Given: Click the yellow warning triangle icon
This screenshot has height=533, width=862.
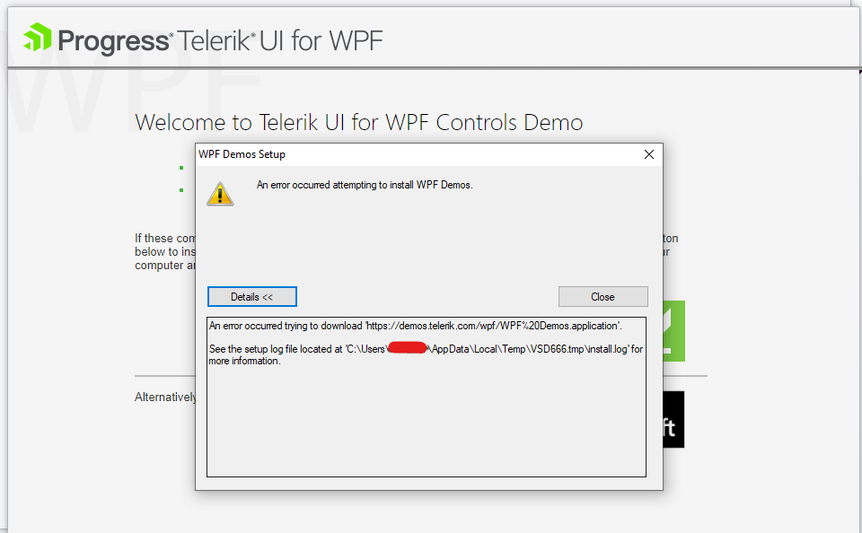Looking at the screenshot, I should [220, 194].
